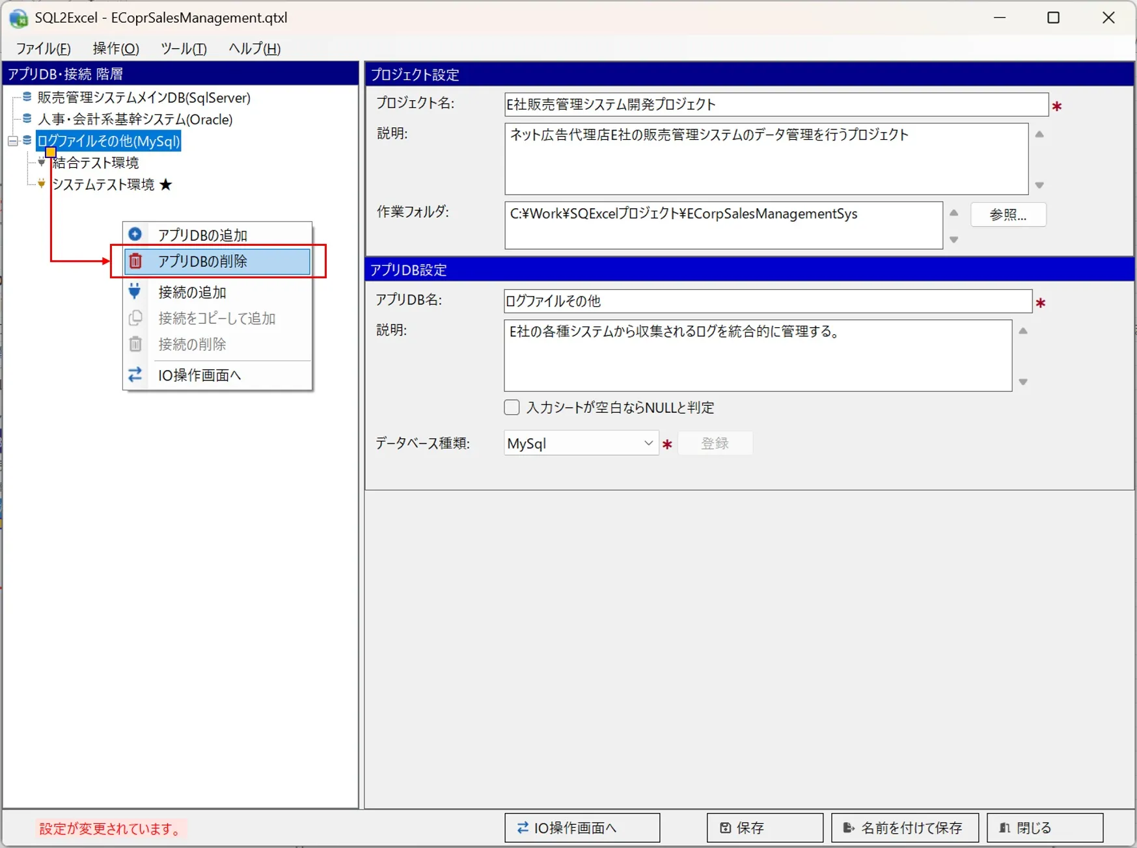
Task: Click the アプリDB名 input field
Action: tap(768, 301)
